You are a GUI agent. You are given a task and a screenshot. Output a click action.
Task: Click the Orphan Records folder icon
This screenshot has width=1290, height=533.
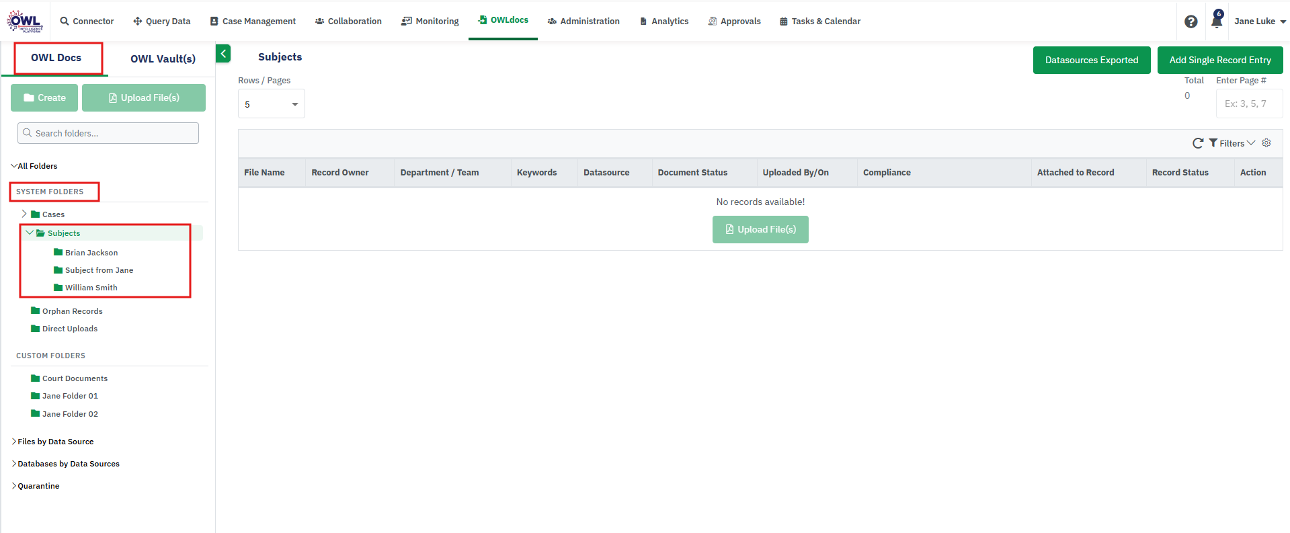coord(36,311)
